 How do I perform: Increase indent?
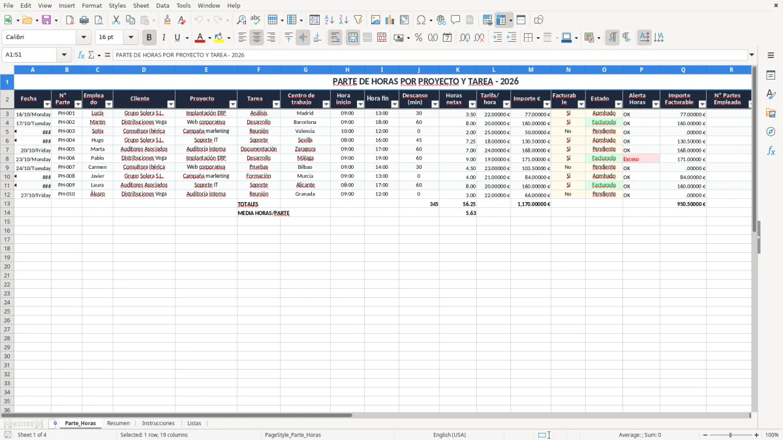[x=497, y=38]
